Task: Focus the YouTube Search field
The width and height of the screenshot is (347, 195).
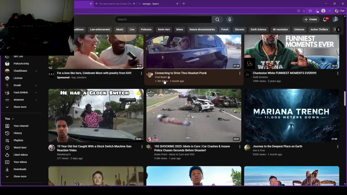Action: [163, 19]
